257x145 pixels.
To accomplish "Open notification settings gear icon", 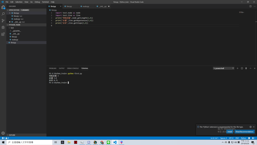I will (250, 127).
